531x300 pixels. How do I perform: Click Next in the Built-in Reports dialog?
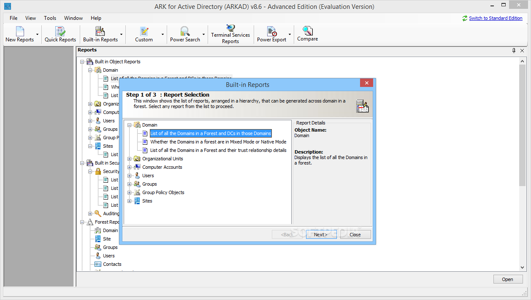point(321,235)
